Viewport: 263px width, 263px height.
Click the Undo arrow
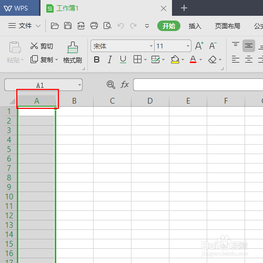click(120, 26)
